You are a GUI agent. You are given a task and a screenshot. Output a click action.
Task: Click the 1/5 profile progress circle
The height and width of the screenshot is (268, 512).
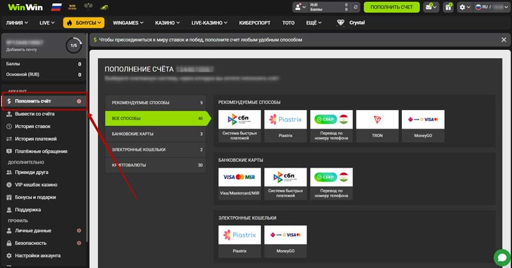(x=74, y=45)
